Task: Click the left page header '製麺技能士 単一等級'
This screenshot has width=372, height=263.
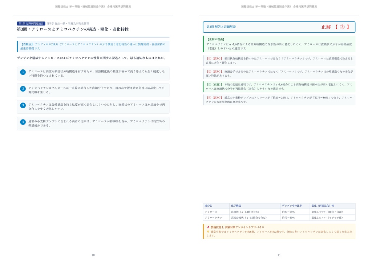Action: tap(93, 7)
